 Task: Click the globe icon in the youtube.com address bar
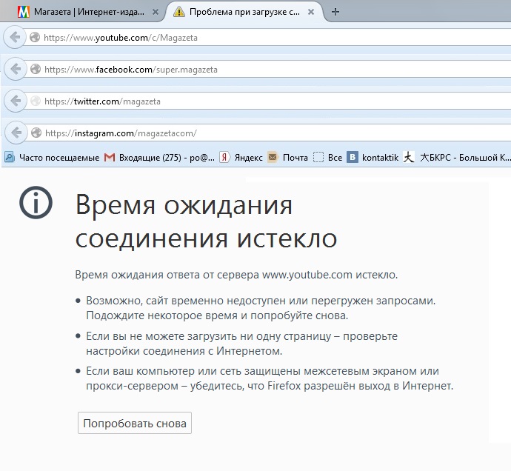(x=35, y=38)
